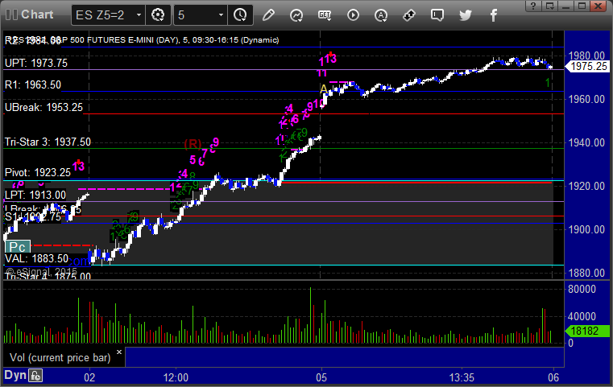Open the GET tools menu
Screen dimensions: 613x387
click(x=325, y=15)
